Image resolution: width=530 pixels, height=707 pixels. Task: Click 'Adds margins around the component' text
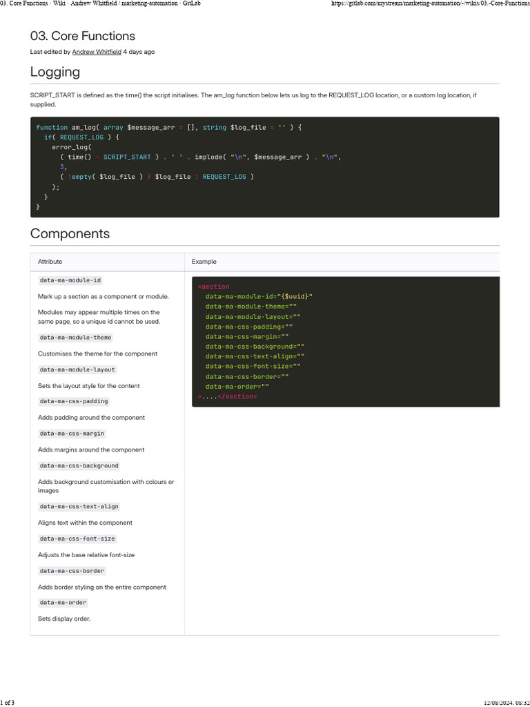click(91, 450)
